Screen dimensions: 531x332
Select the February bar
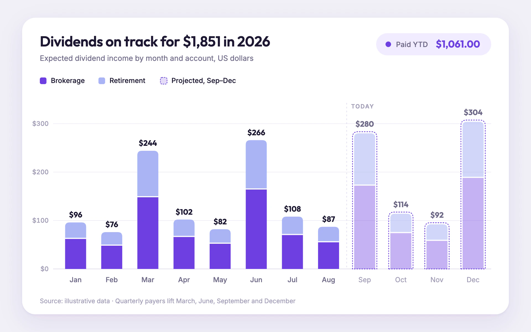click(x=112, y=250)
